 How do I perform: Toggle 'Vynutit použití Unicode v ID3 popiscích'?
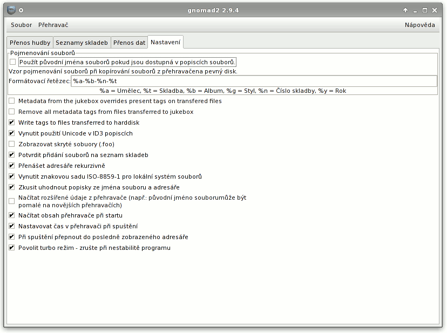point(12,133)
